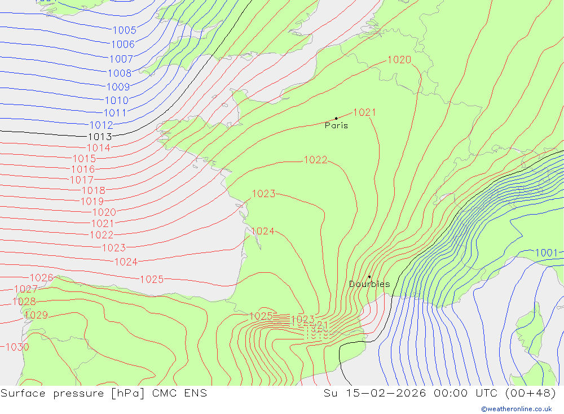Image resolution: width=564 pixels, height=414 pixels.
Task: Click the blue 1009 isobar label
Action: (x=118, y=87)
